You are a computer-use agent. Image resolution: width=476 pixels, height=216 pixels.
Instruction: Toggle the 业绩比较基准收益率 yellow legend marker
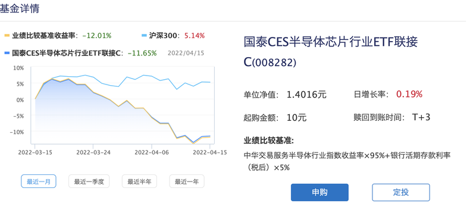pos(7,36)
